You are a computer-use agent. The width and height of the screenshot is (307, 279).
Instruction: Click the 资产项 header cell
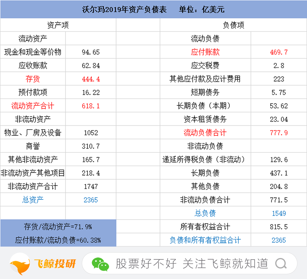(x=58, y=25)
